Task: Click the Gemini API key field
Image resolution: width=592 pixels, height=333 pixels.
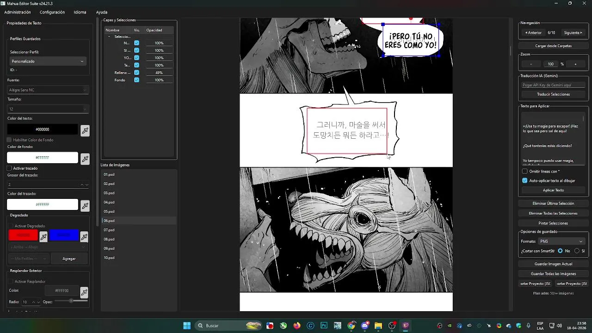Action: tap(553, 85)
